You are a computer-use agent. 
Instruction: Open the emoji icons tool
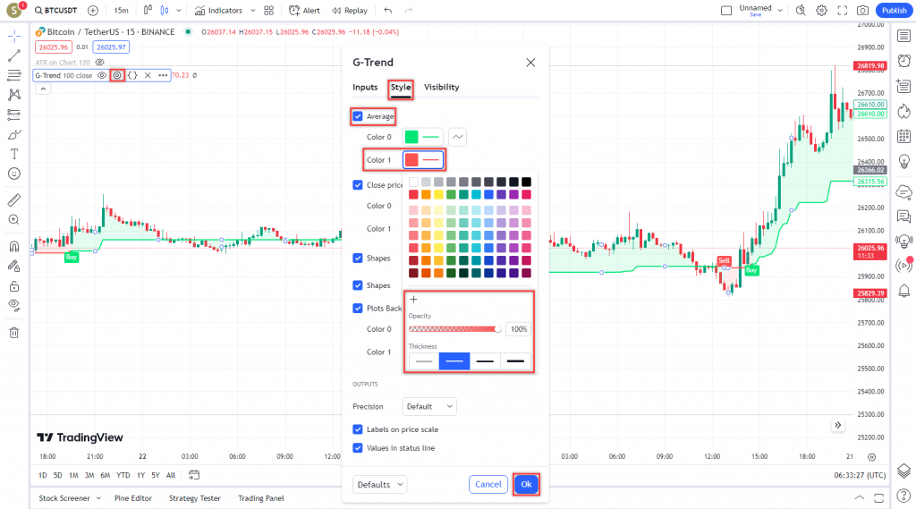click(x=14, y=174)
